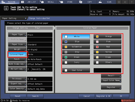Image resolution: width=135 pixels, height=102 pixels.
Task: Click the clock icon in status bar
Action: point(2,100)
